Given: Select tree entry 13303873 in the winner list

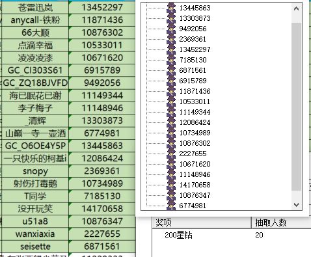Looking at the screenshot, I should (x=195, y=18).
